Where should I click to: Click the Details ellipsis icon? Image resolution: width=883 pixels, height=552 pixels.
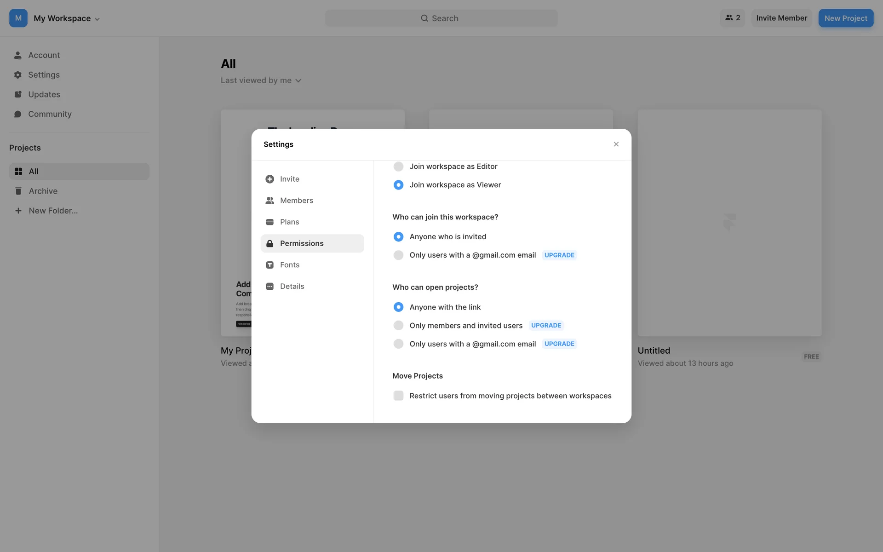pyautogui.click(x=270, y=287)
